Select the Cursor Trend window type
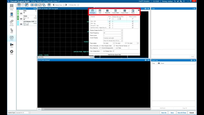This screenshot has width=204, height=115. pos(125,11)
